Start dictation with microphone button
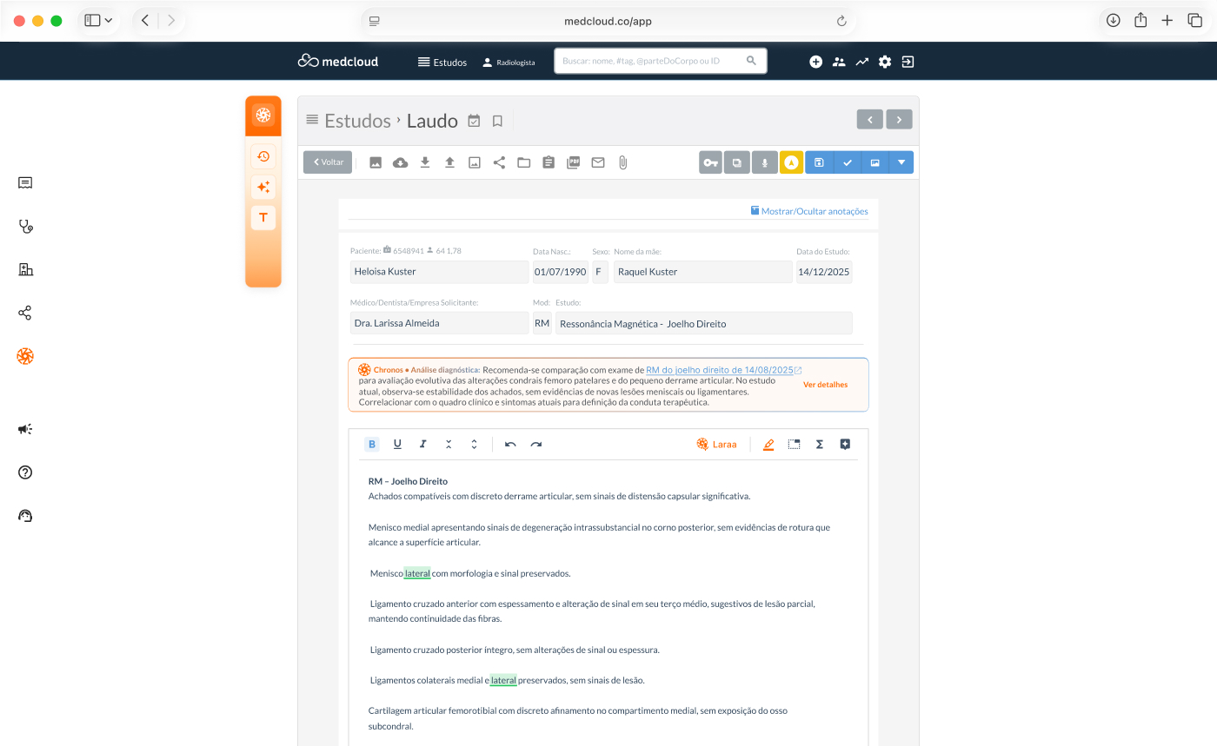This screenshot has width=1217, height=746. [764, 162]
